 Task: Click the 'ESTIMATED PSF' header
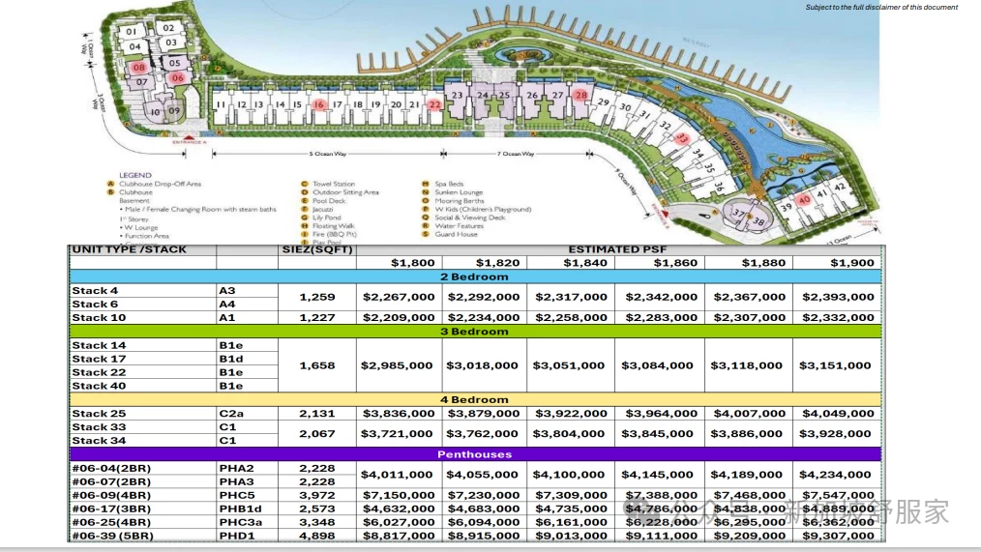pos(617,249)
